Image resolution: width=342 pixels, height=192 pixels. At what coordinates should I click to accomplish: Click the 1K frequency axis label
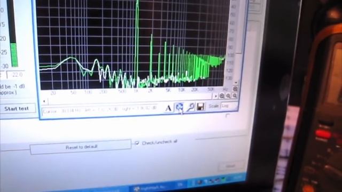136,91
